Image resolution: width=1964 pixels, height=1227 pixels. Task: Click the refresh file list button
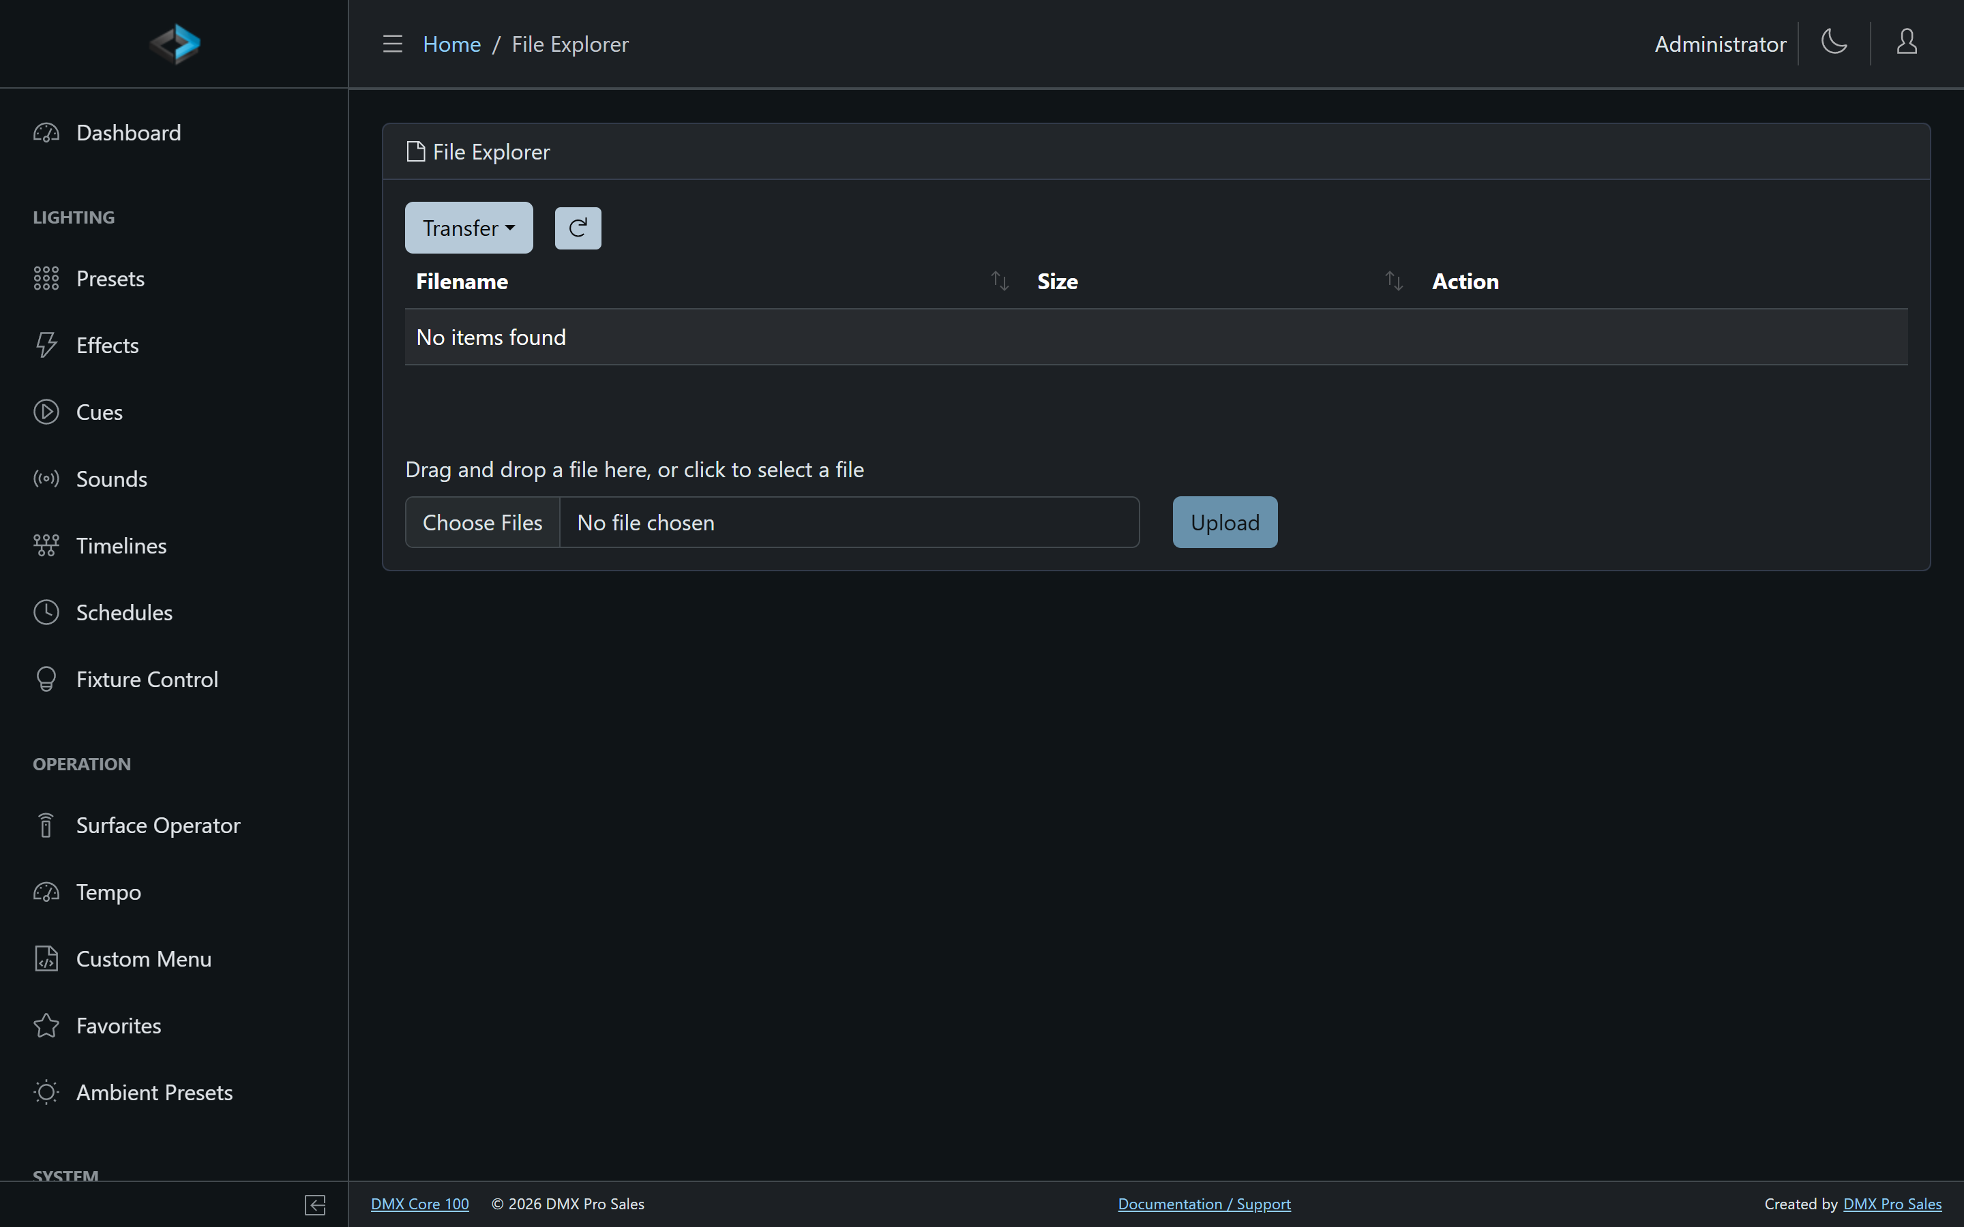click(x=578, y=228)
